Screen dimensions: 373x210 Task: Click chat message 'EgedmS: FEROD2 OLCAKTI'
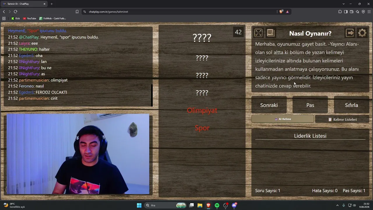pyautogui.click(x=37, y=92)
